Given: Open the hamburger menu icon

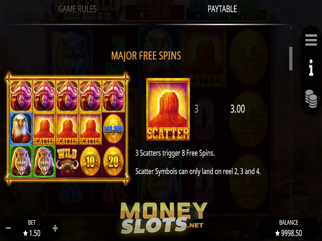Looking at the screenshot, I should point(311,40).
